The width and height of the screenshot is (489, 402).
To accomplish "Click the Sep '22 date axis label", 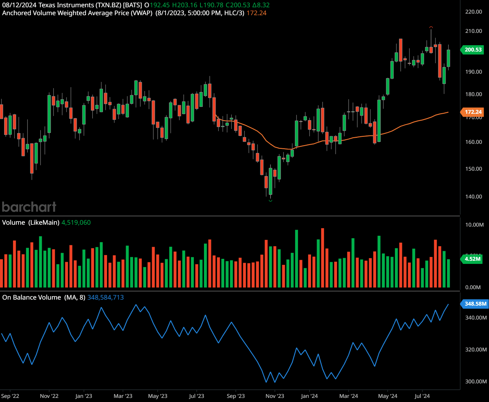I will (x=10, y=396).
